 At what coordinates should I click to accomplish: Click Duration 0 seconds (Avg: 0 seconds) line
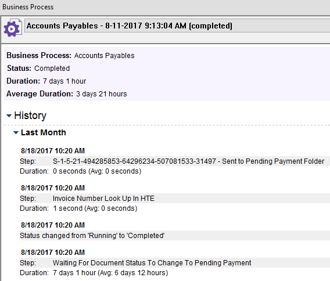(x=81, y=171)
